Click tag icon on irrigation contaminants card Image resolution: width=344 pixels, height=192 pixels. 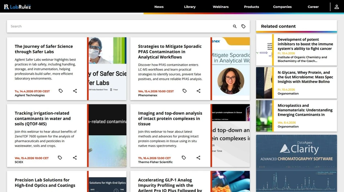[x=60, y=158]
